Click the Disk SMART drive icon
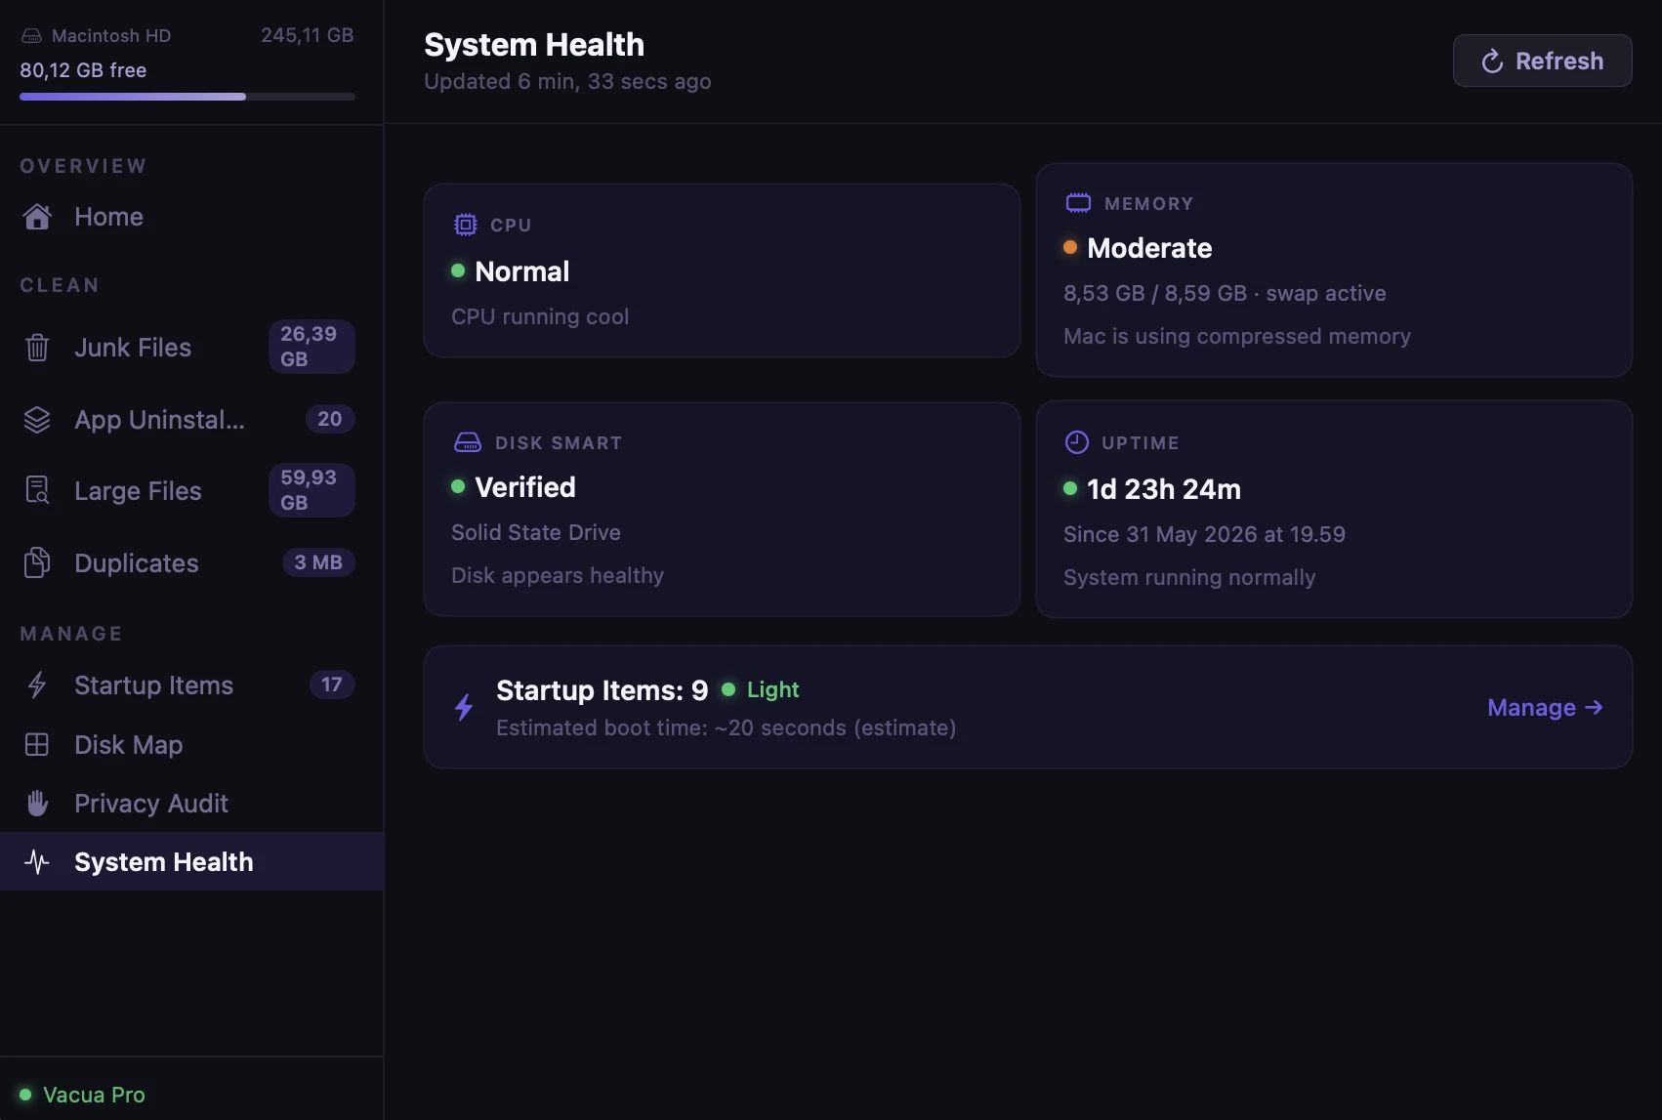 click(468, 442)
